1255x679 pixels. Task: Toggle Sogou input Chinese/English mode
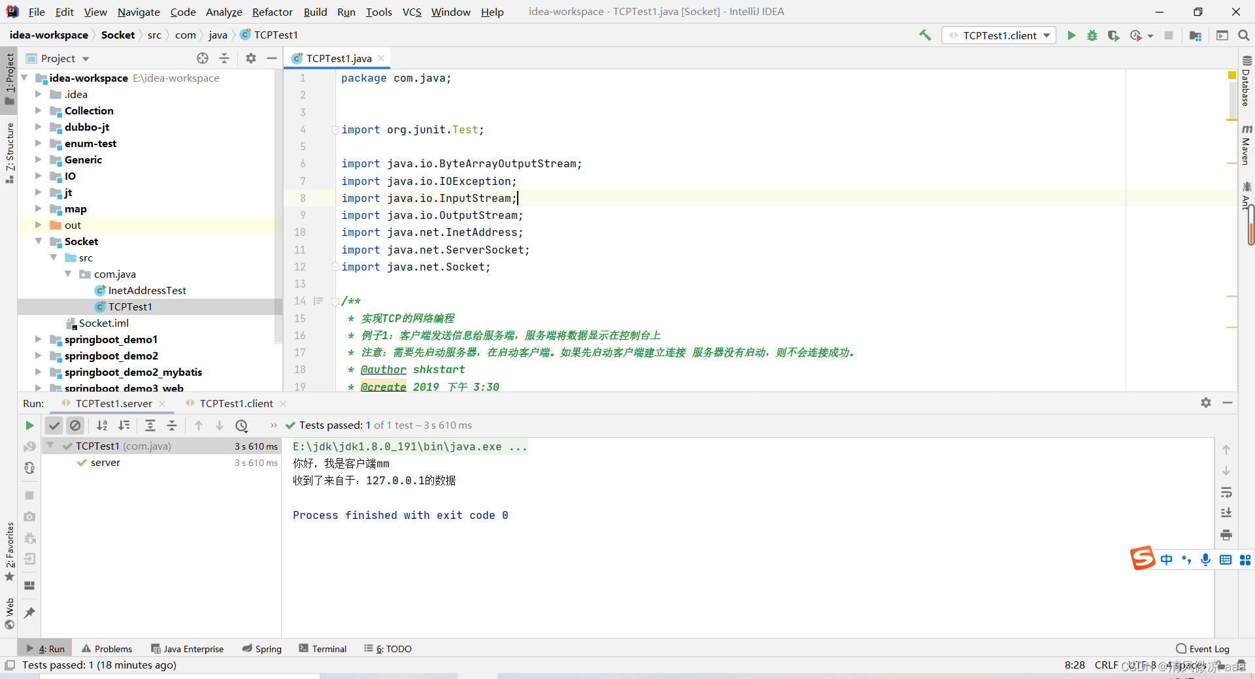1167,559
